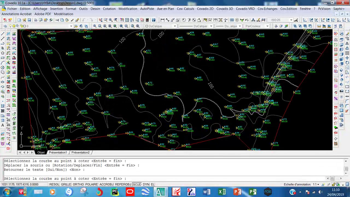
Task: Click the Radius dimension icon
Action: 184,20
